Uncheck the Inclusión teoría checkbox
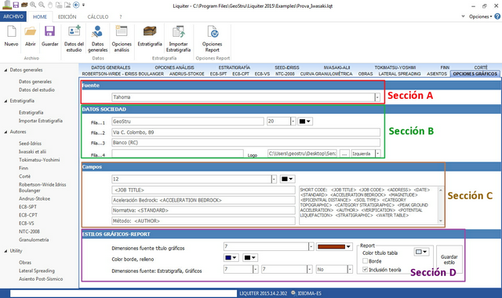 point(365,270)
